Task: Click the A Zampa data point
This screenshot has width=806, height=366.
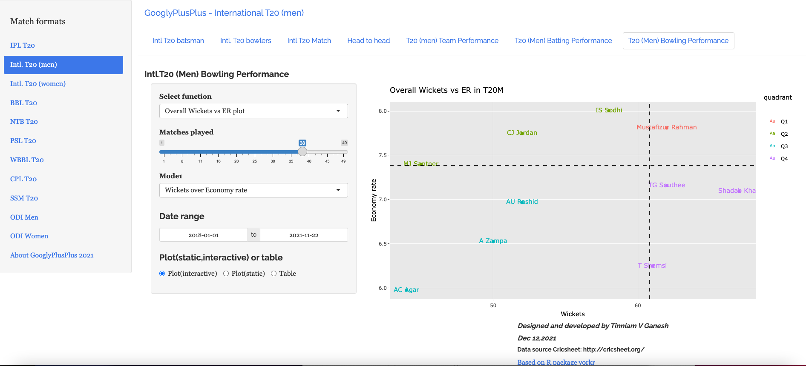Action: pos(493,241)
